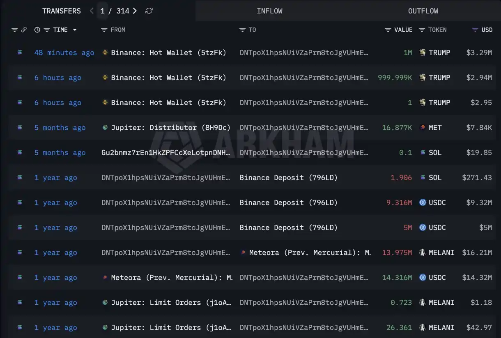Viewport: 501px width, 338px height.
Task: Click Solana icon on 48 minutes row
Action: (x=19, y=53)
